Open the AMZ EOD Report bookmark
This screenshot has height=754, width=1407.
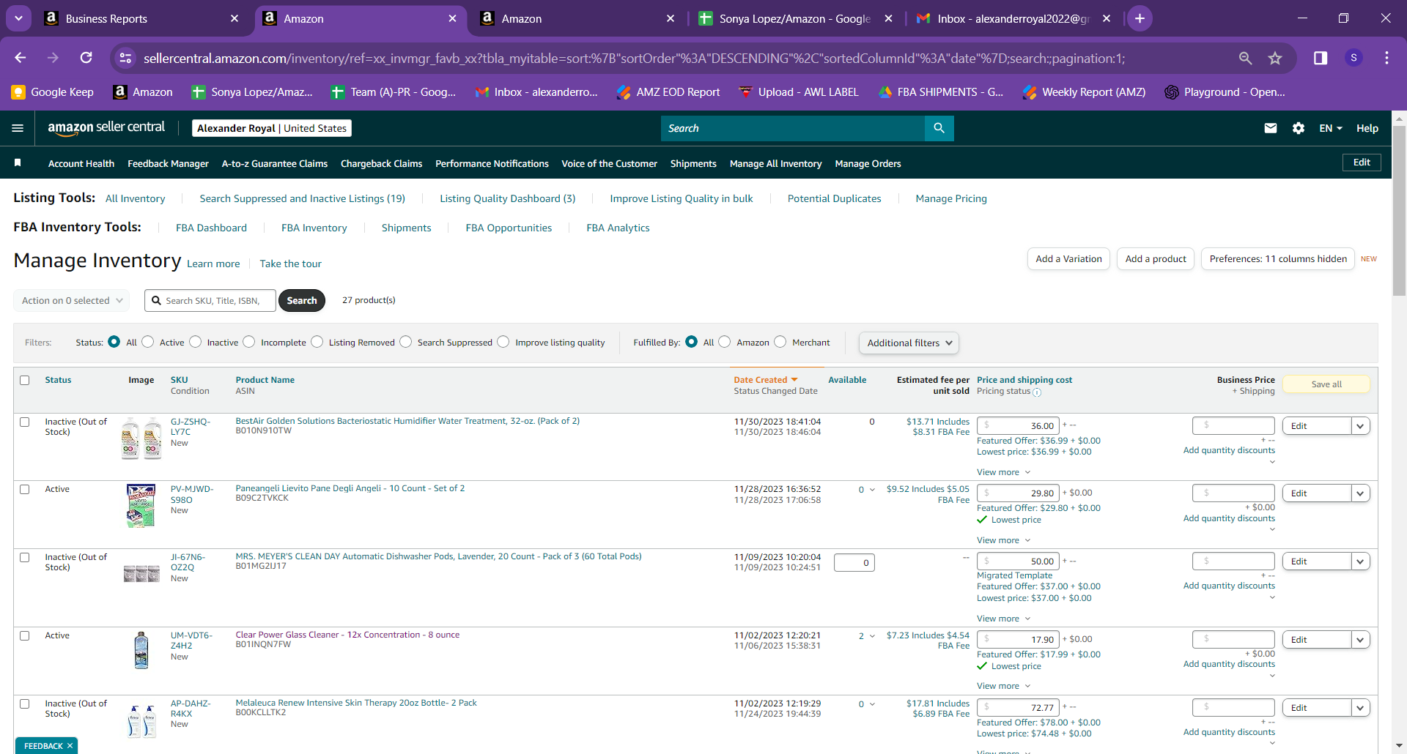(668, 92)
